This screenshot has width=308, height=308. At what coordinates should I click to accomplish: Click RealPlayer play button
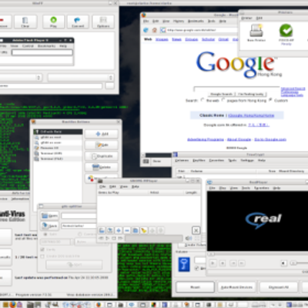tap(213, 263)
